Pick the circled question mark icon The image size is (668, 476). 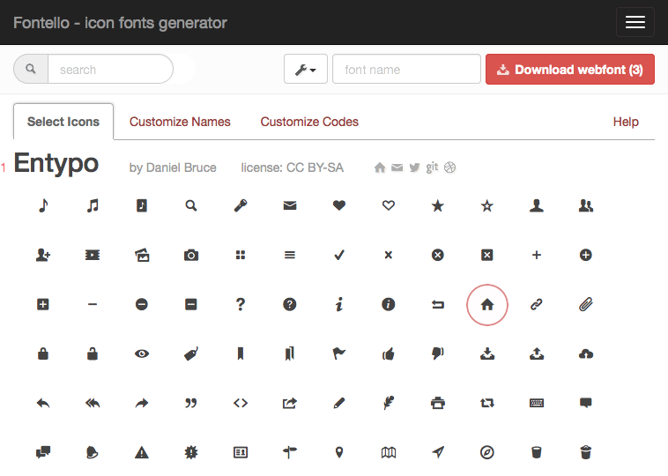click(290, 304)
